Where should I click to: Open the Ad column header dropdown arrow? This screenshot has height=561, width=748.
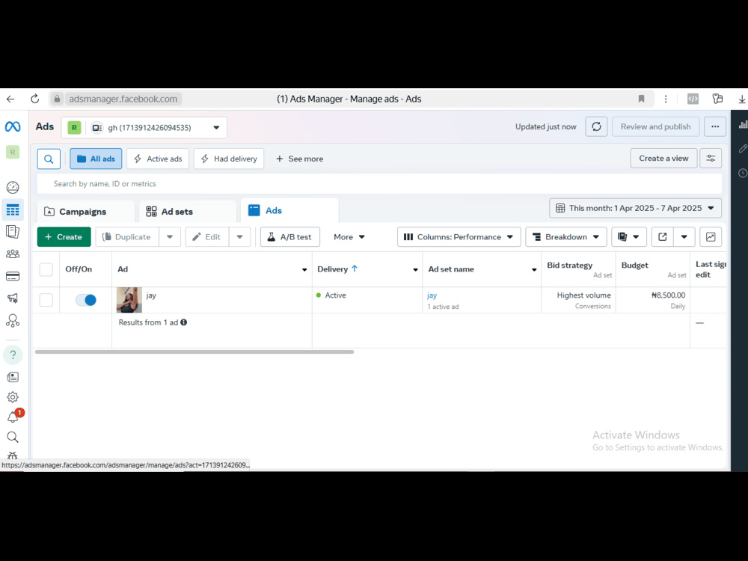304,270
